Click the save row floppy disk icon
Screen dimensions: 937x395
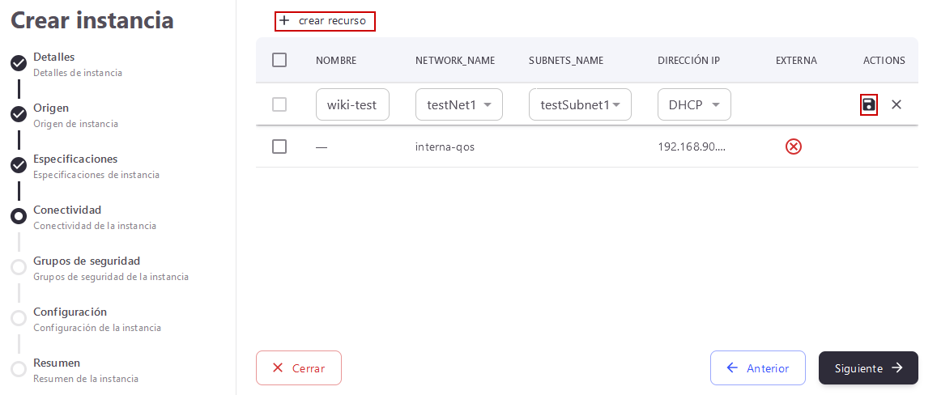pos(868,104)
